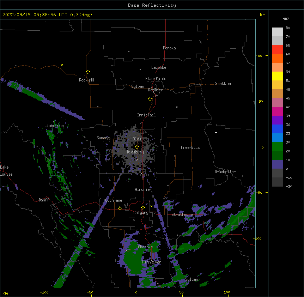Click the HighRiver label
The height and width of the screenshot is (297, 304).
click(152, 262)
